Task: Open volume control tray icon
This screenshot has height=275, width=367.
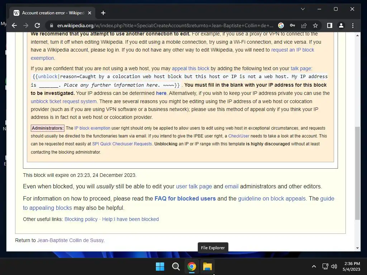Action: [x=334, y=266]
